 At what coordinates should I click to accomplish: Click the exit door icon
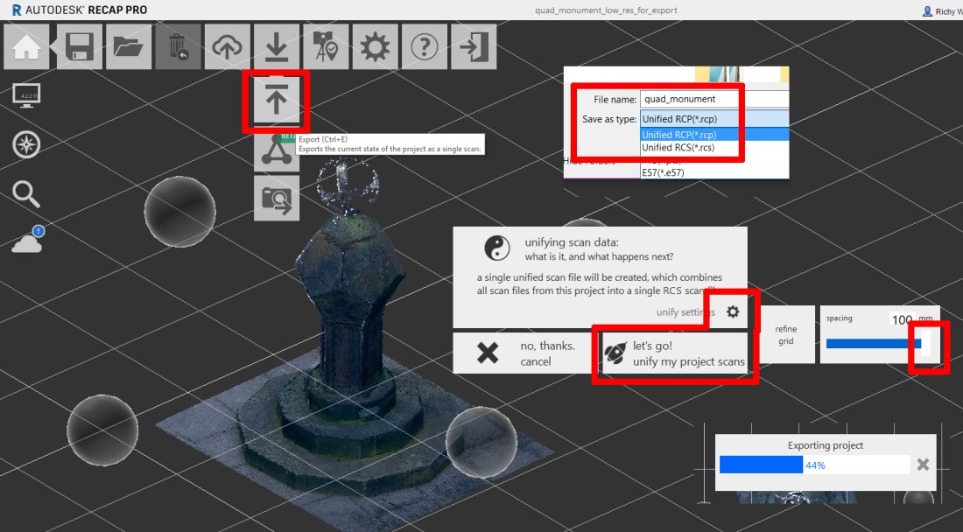coord(474,47)
